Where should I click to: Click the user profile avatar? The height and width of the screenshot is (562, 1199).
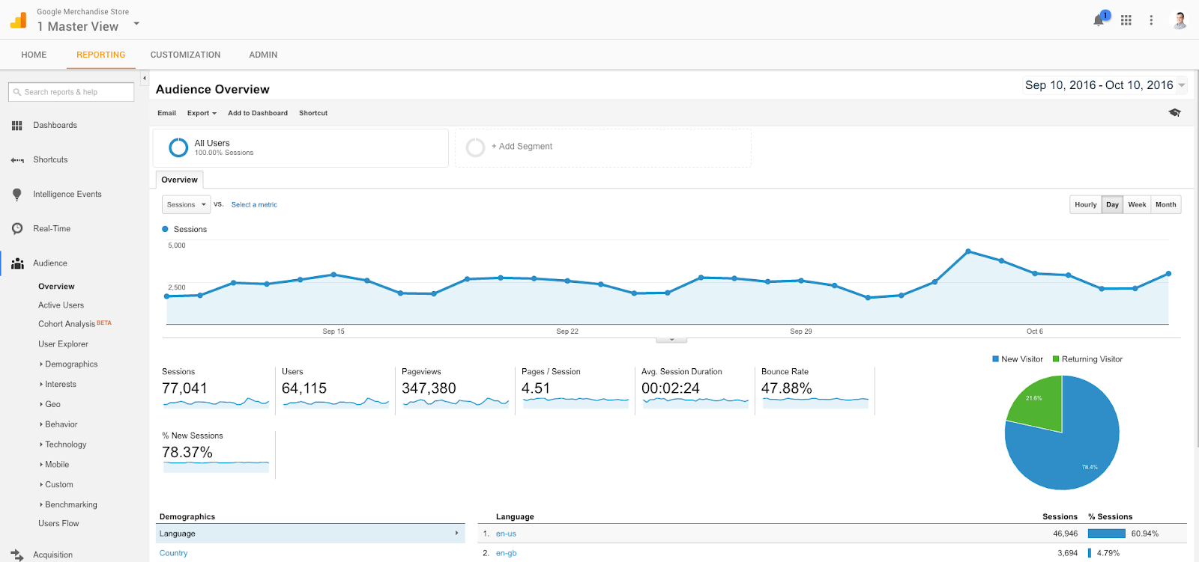coord(1180,20)
